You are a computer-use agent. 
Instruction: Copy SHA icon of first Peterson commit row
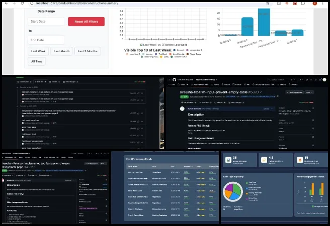(x=138, y=93)
